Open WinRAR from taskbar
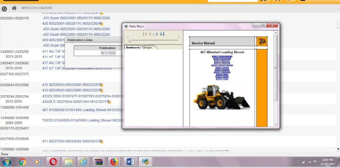 coord(99,162)
